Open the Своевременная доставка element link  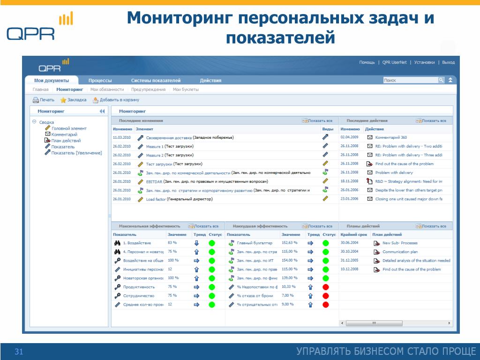pyautogui.click(x=169, y=138)
